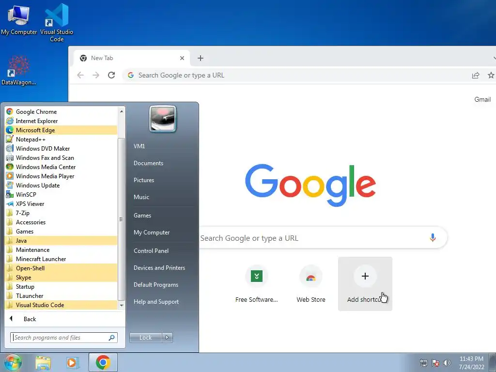Viewport: 496px width, 372px height.
Task: Expand the Skype folder
Action: (x=61, y=277)
